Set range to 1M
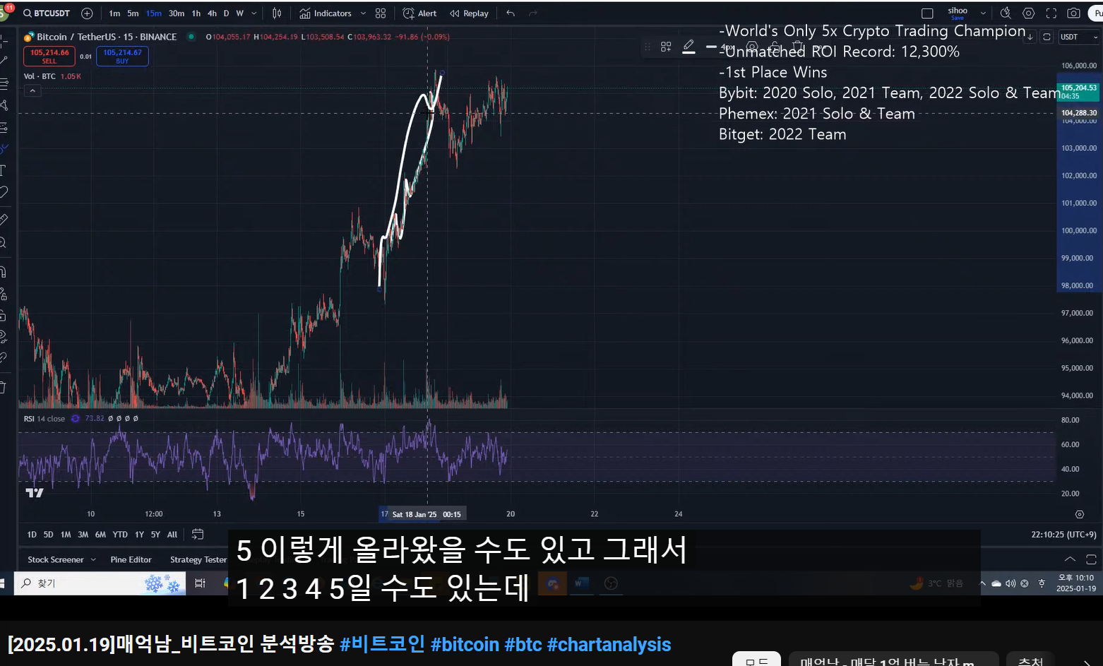Viewport: 1103px width, 666px height. coord(66,535)
